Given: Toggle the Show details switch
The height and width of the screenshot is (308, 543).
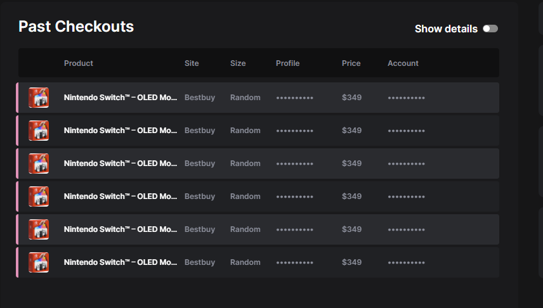Looking at the screenshot, I should click(490, 29).
